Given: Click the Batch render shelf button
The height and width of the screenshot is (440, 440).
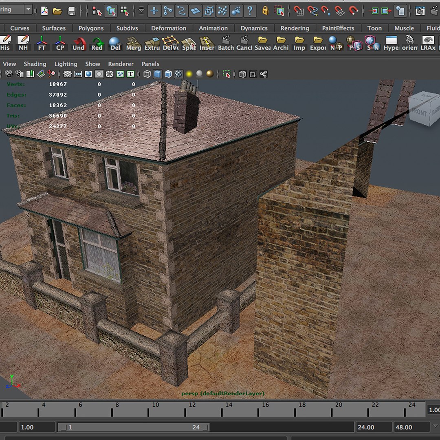Looking at the screenshot, I should pyautogui.click(x=226, y=43).
